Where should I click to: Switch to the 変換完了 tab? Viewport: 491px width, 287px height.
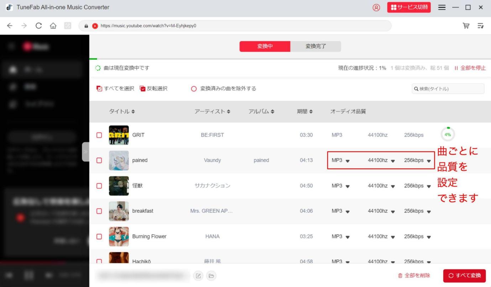tap(316, 47)
